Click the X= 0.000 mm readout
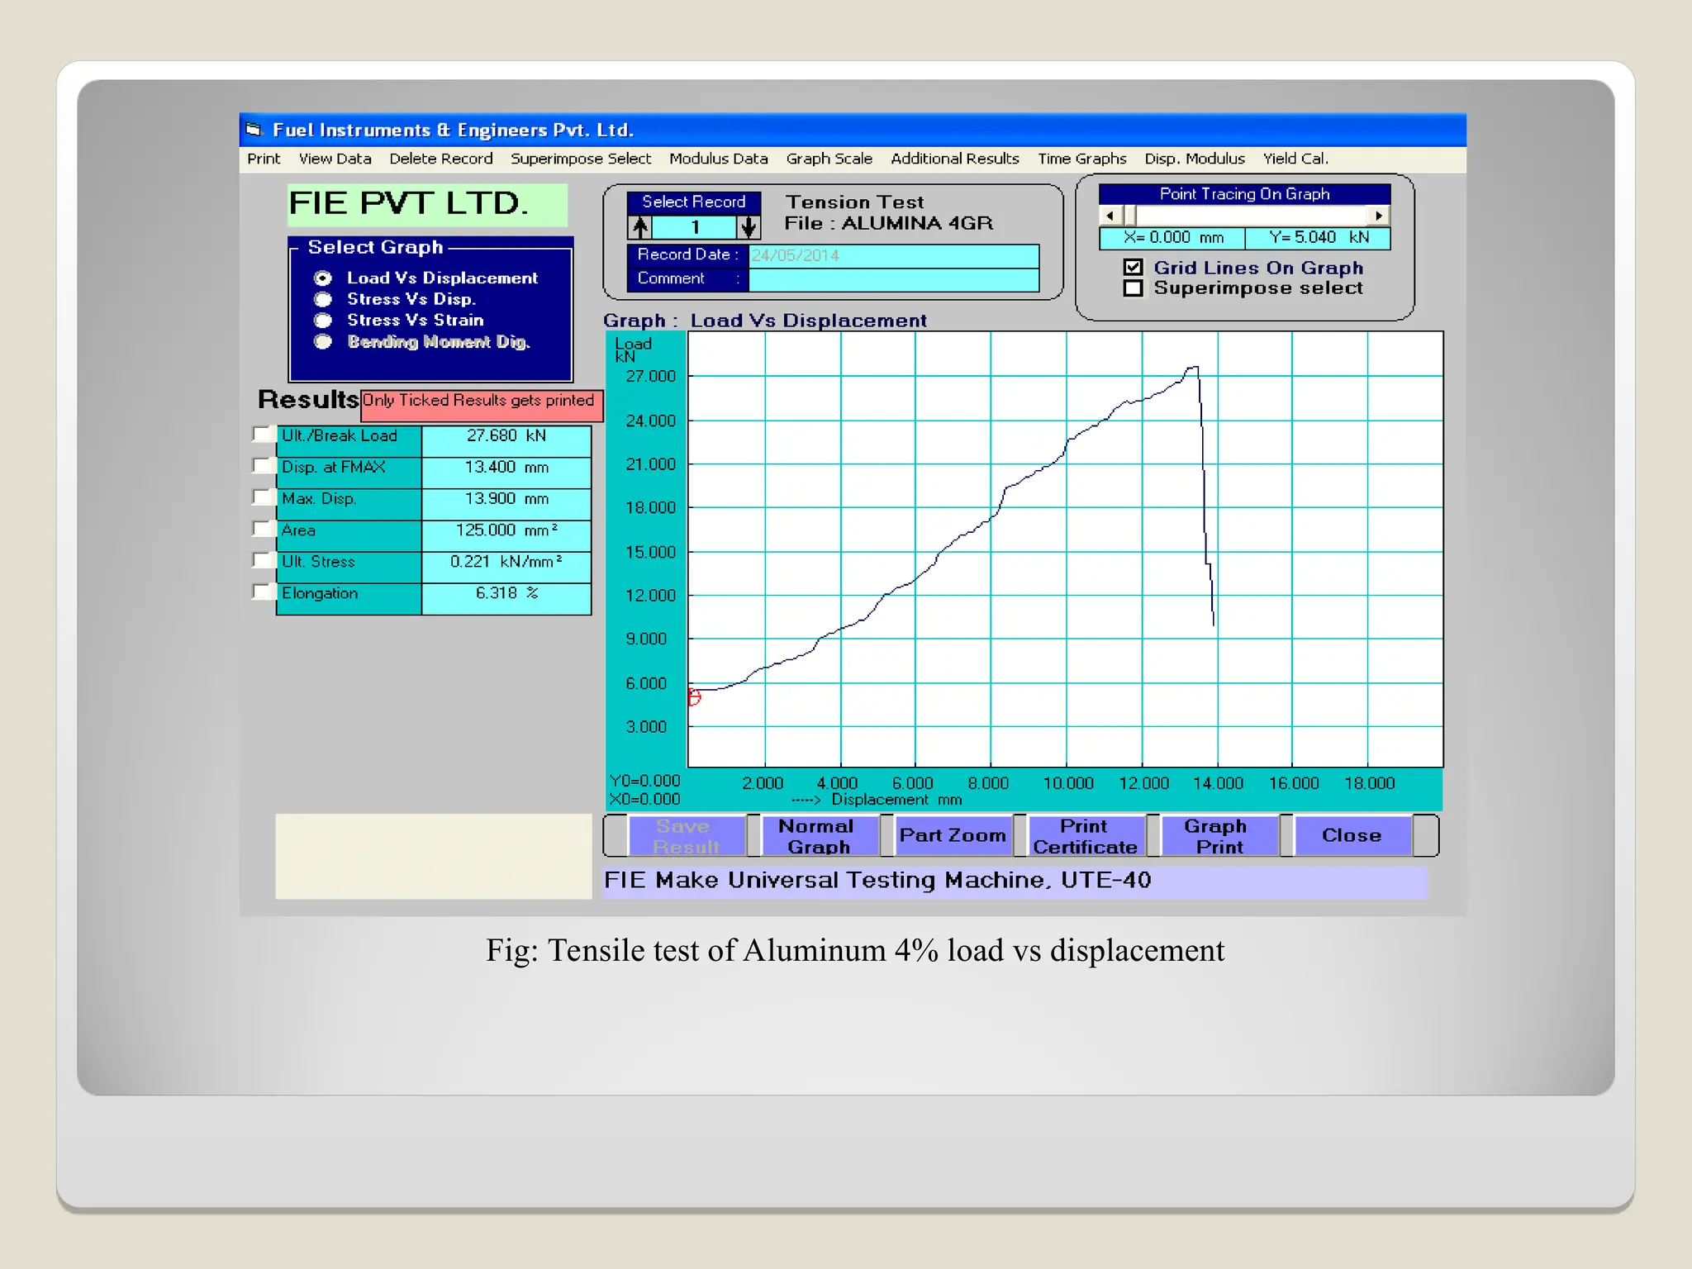The height and width of the screenshot is (1269, 1692). coord(1172,238)
